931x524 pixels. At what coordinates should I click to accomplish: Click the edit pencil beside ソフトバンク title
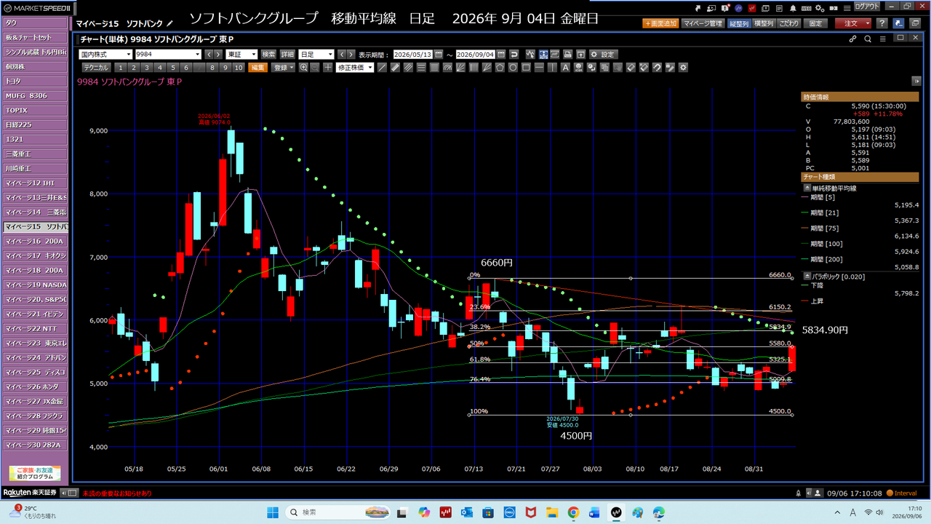[x=170, y=24]
